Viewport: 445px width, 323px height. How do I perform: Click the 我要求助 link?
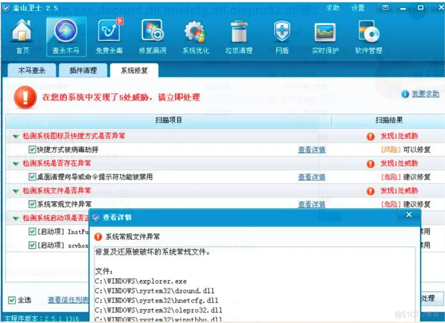pos(425,94)
